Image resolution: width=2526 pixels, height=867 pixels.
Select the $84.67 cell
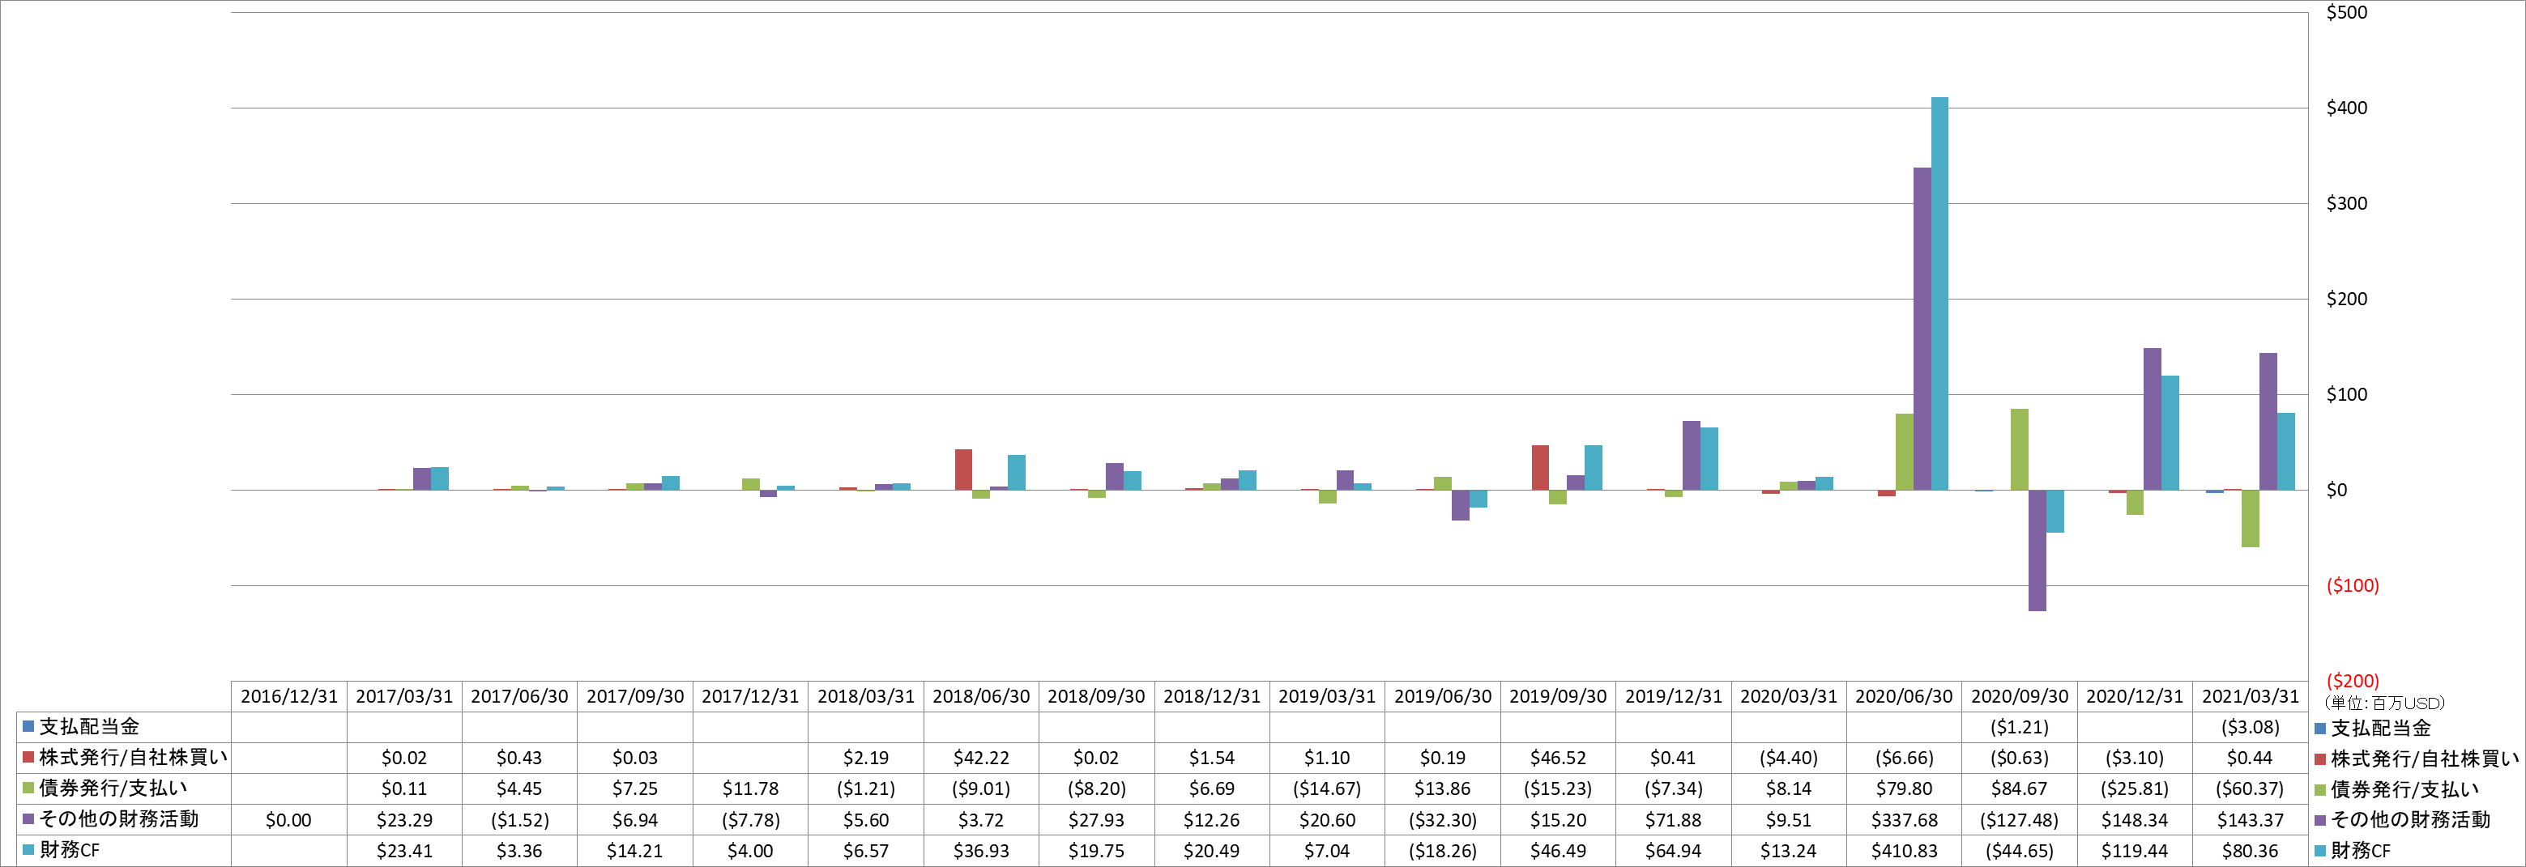click(2020, 788)
